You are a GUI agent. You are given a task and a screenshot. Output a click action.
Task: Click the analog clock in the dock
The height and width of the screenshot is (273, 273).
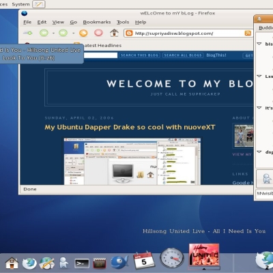pos(172,258)
